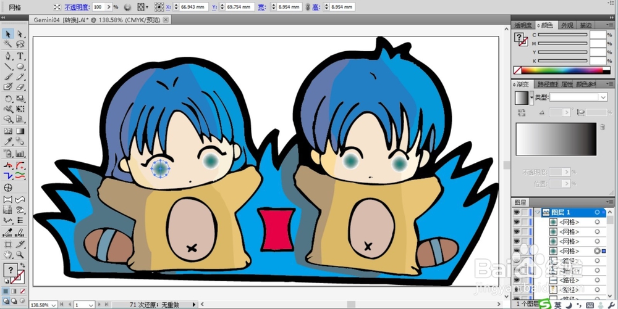Open gradient 类型 (type) dropdown
Viewport: 618px width, 309px height.
click(603, 97)
